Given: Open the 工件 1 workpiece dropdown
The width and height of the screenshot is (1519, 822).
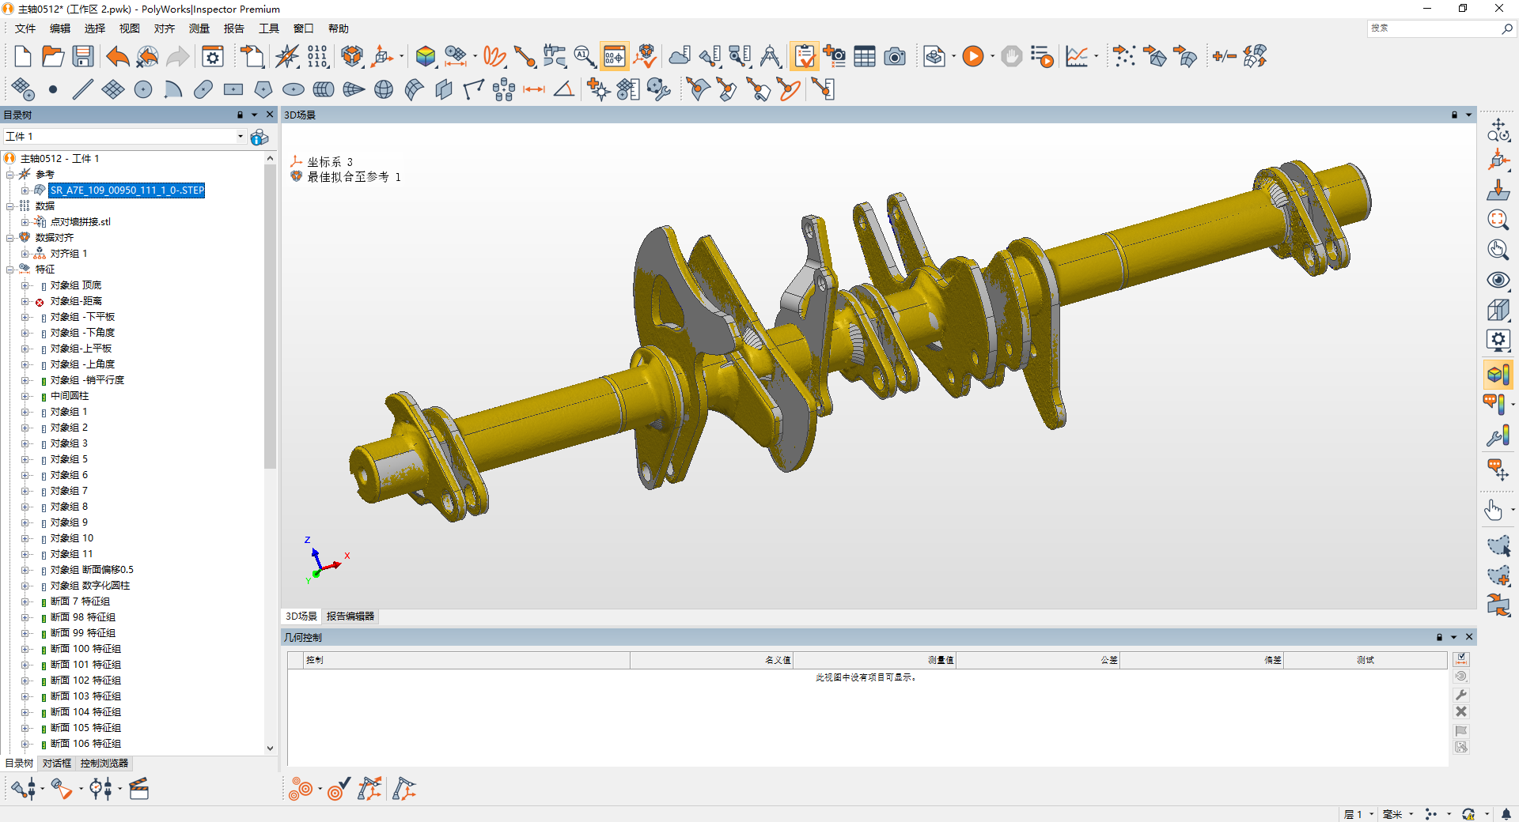Looking at the screenshot, I should [241, 137].
